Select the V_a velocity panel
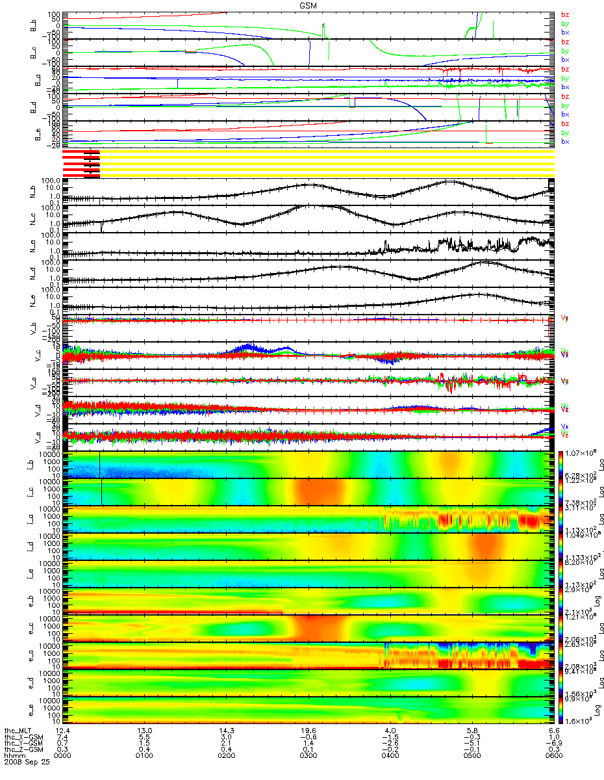This screenshot has width=604, height=780. (308, 383)
